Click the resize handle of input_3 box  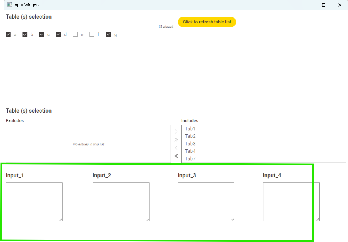click(x=232, y=219)
